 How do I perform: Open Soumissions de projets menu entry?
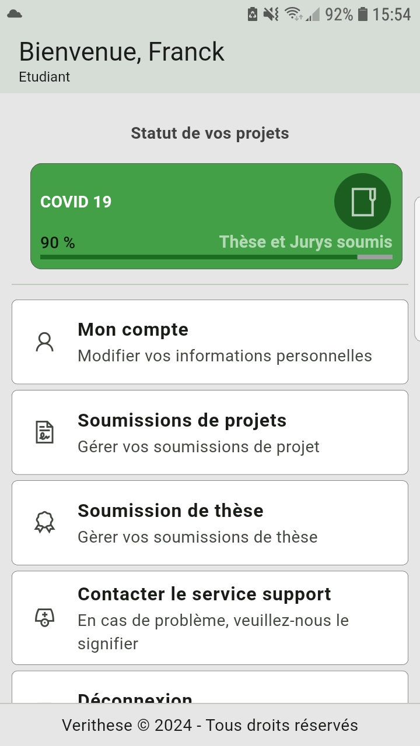[210, 432]
